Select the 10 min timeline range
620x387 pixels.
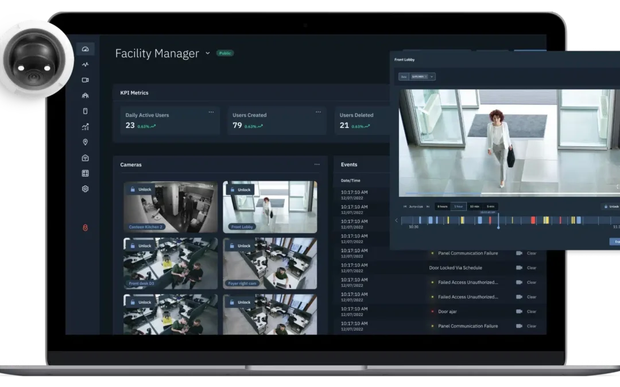(475, 206)
